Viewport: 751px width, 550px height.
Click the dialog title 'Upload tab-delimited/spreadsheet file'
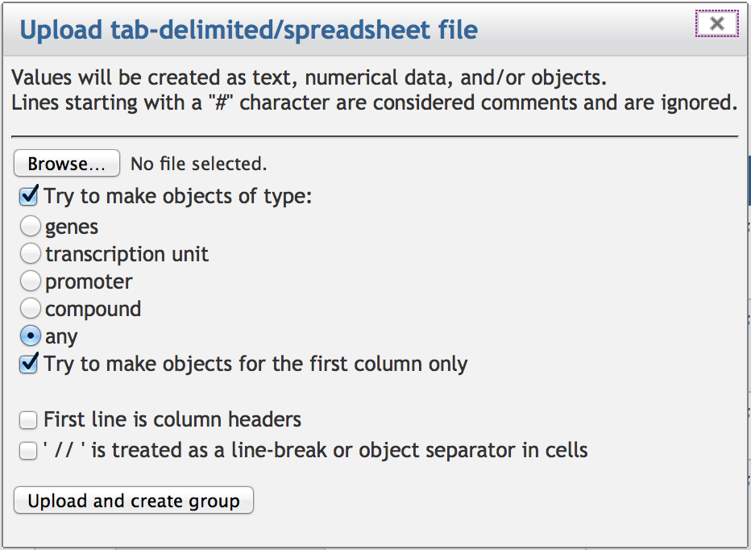(248, 31)
